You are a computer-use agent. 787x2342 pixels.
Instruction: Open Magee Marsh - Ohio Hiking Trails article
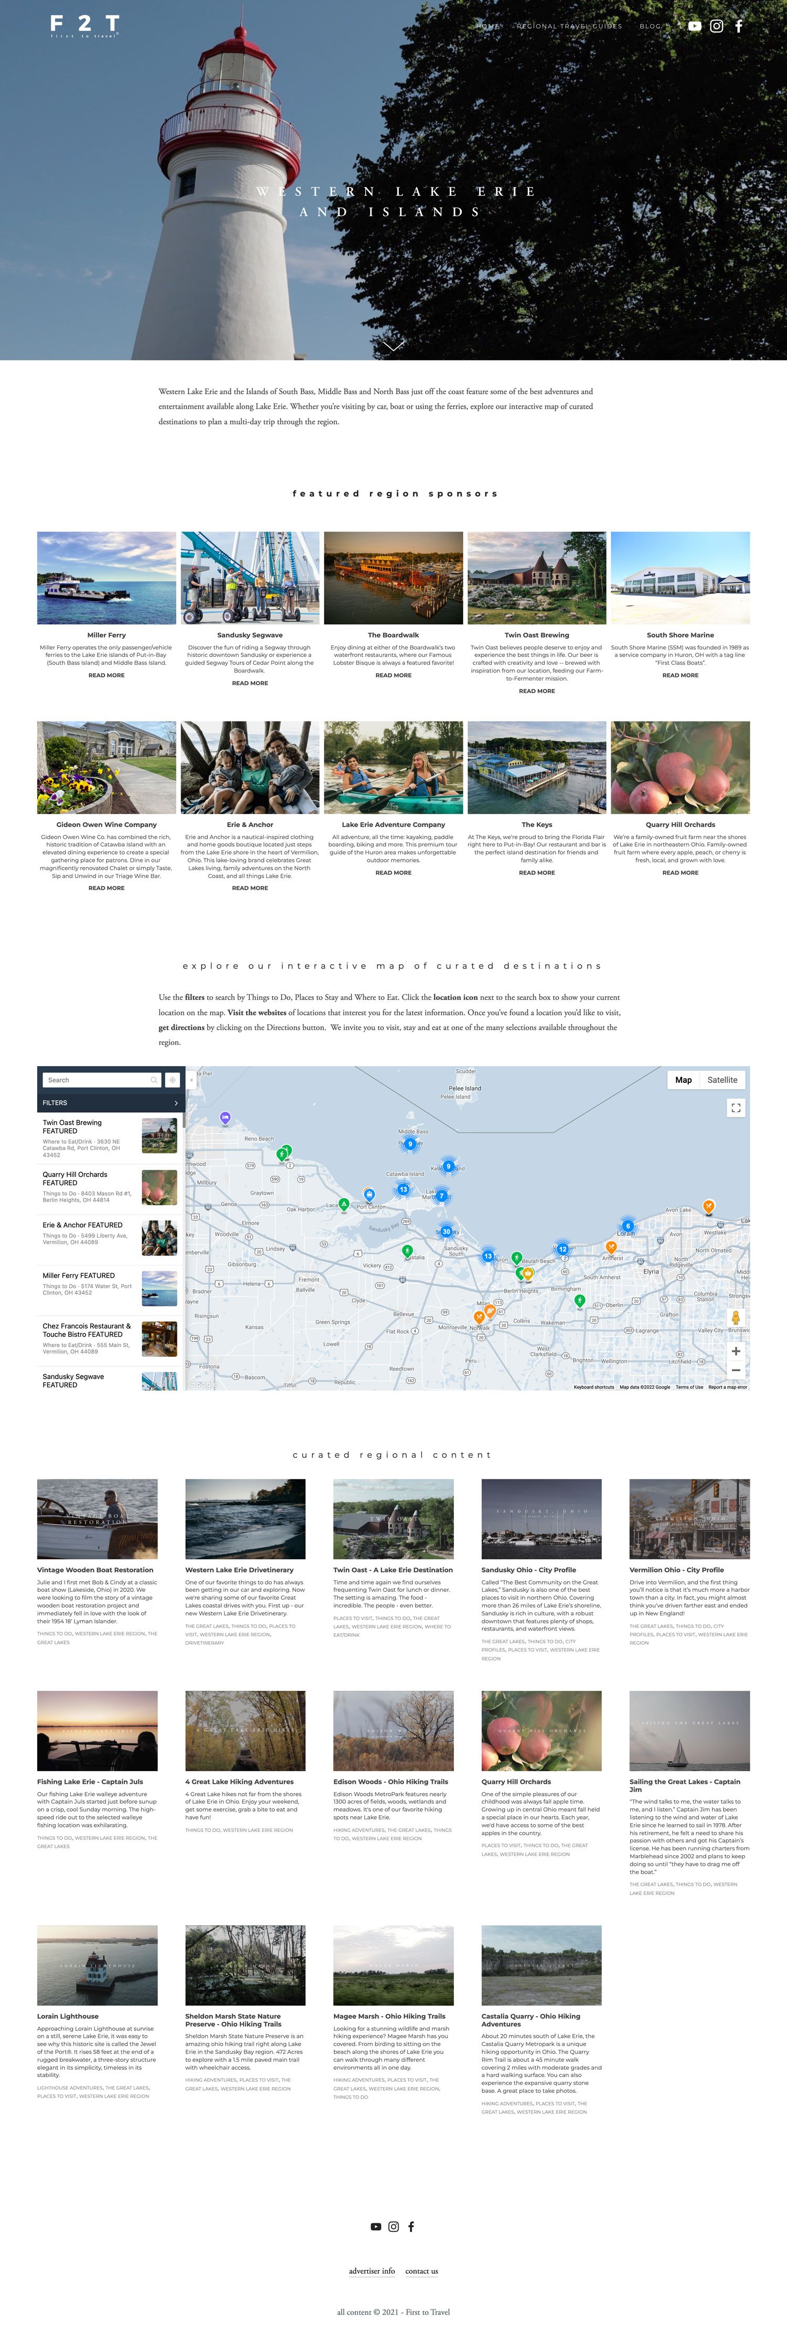point(390,2017)
